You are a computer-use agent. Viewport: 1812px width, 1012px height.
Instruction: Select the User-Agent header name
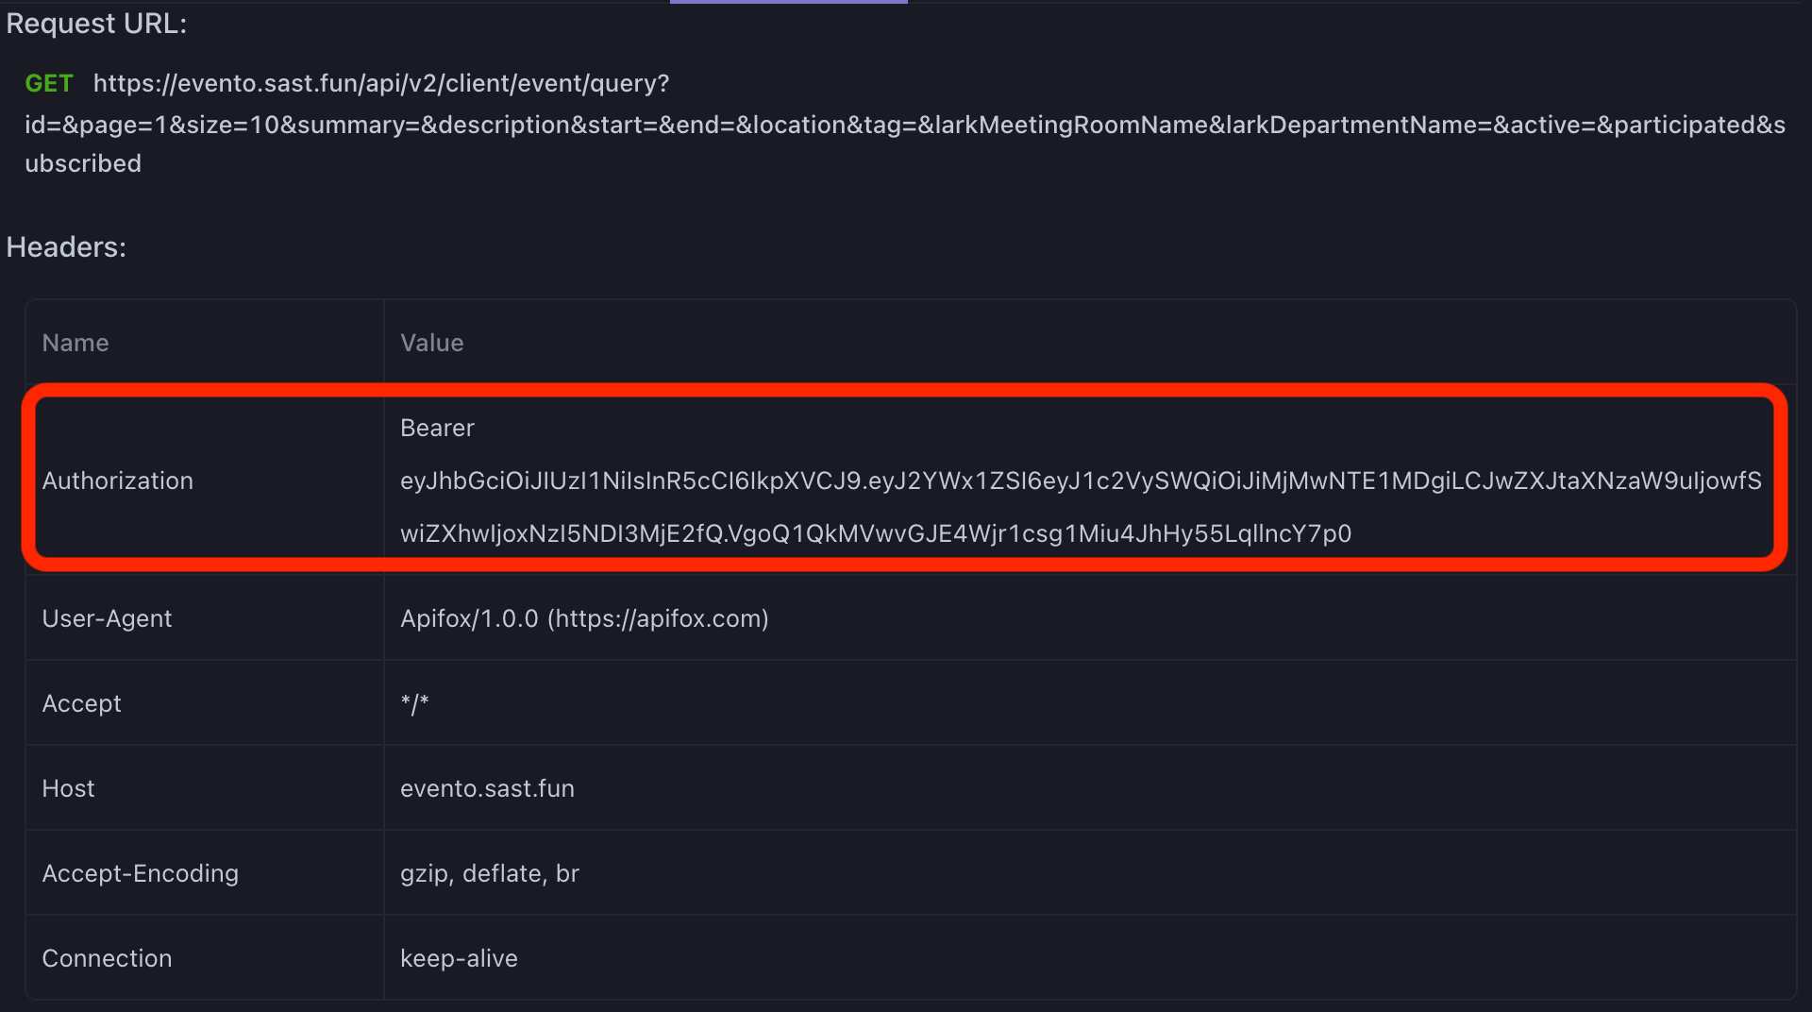[107, 618]
